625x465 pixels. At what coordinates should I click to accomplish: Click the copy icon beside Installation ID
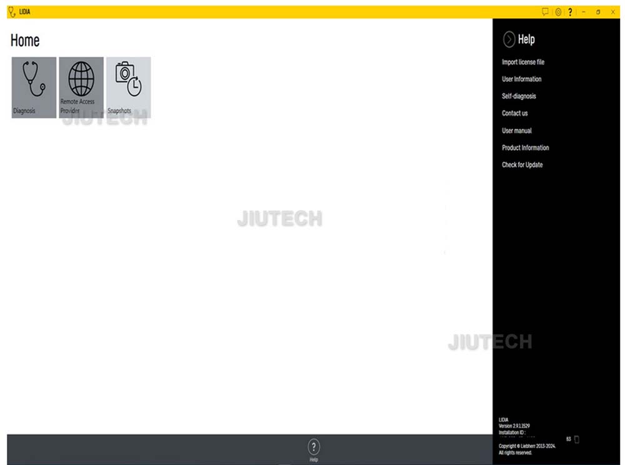[576, 439]
